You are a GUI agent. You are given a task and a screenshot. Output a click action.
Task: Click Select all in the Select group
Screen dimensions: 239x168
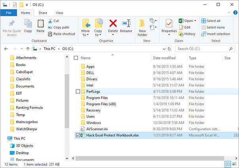[211, 21]
